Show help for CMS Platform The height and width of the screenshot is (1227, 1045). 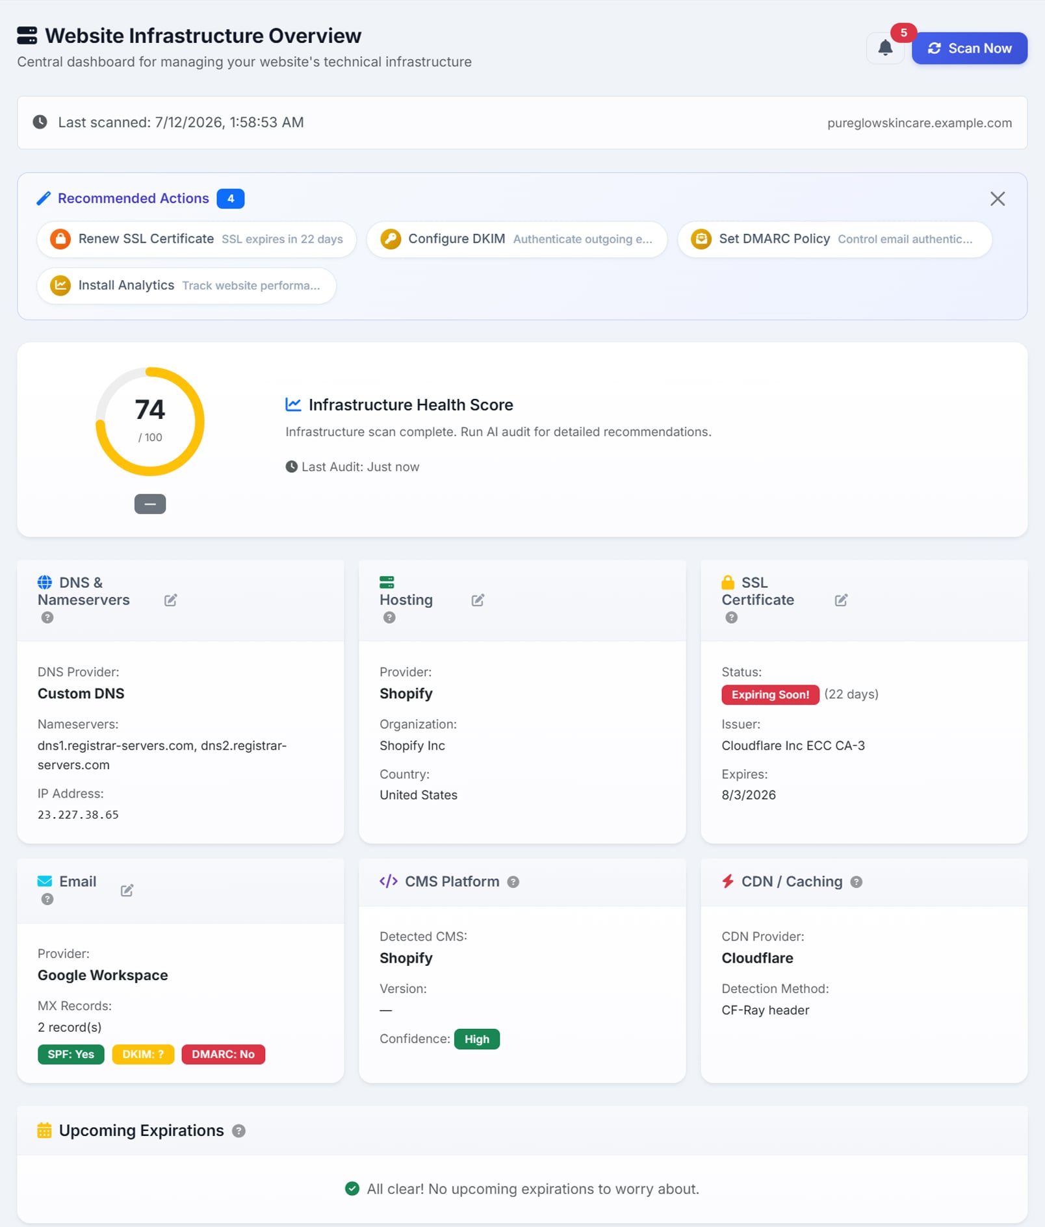point(513,882)
